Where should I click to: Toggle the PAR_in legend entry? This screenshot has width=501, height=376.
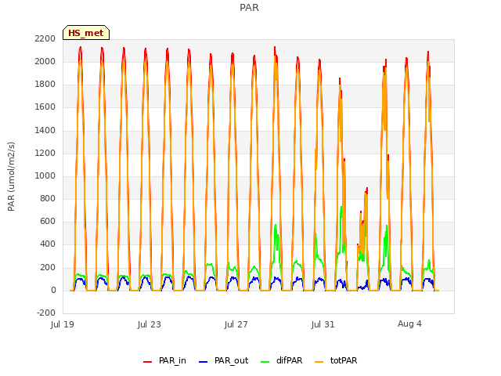click(164, 360)
